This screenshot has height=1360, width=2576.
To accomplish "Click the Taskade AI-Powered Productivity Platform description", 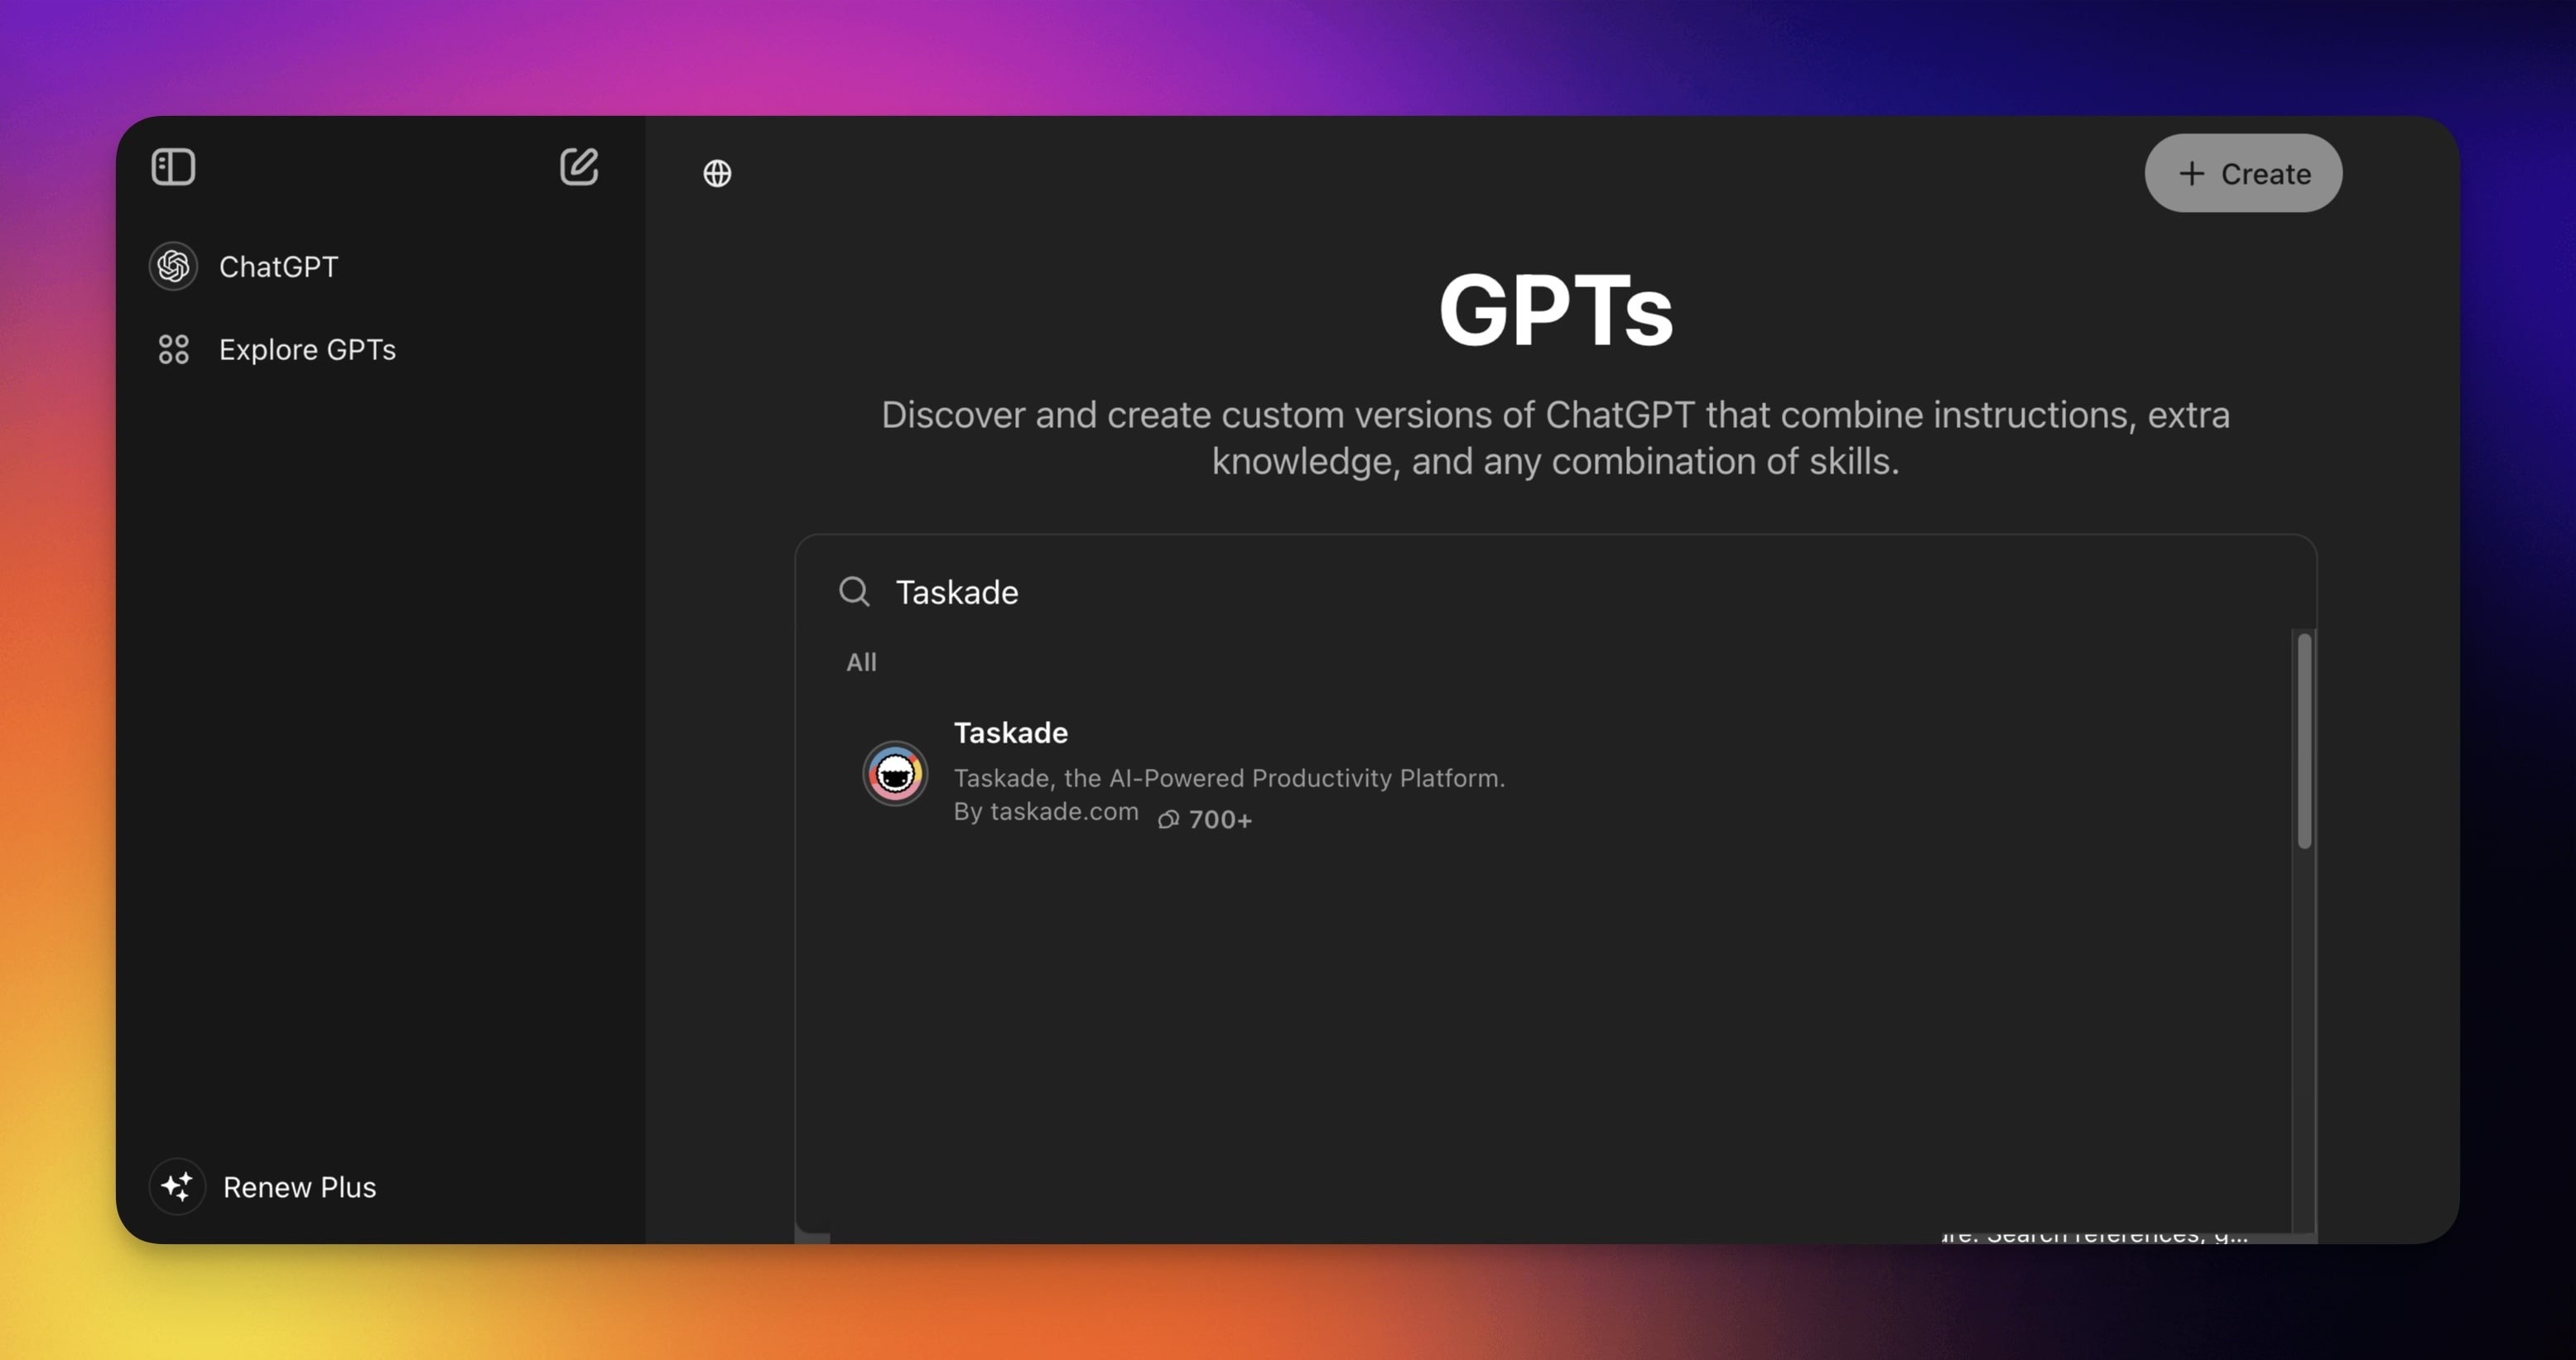I will [1228, 777].
